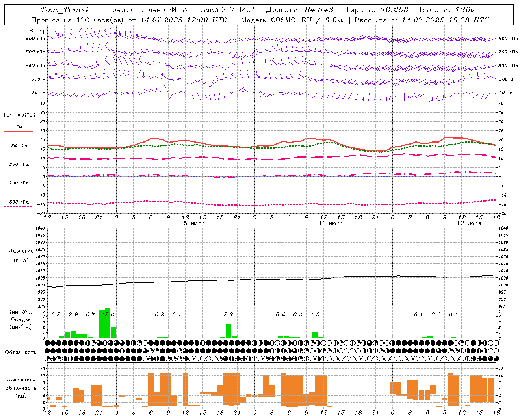Click the Td 2м legend entry
The height and width of the screenshot is (416, 520).
coord(19,145)
